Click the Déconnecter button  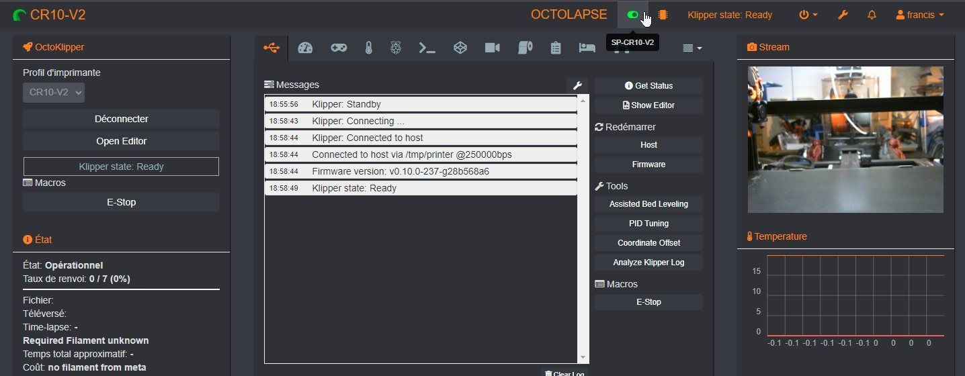pyautogui.click(x=121, y=119)
